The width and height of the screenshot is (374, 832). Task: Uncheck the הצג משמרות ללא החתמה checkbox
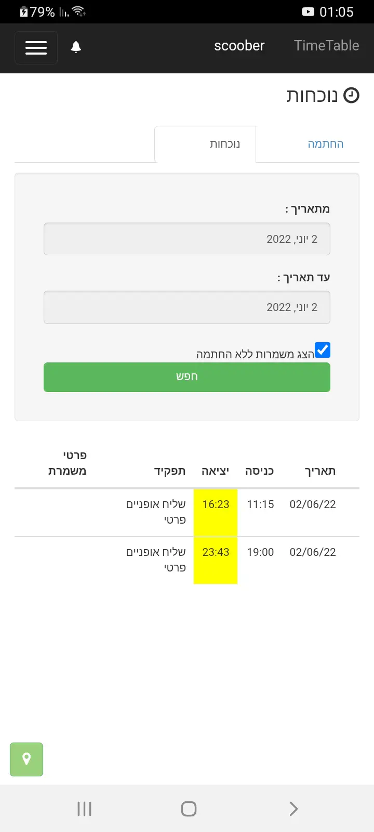click(x=323, y=350)
